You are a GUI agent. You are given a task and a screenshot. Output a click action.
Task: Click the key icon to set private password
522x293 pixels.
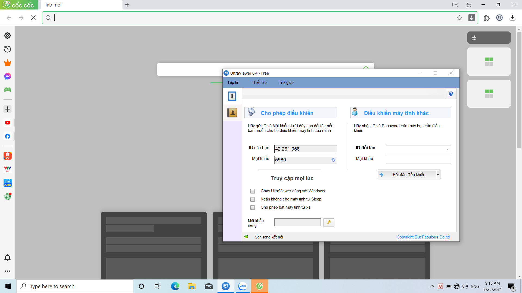pos(329,222)
